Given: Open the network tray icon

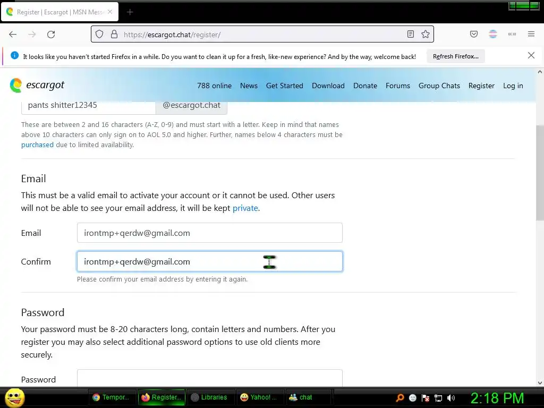Looking at the screenshot, I should click(438, 398).
